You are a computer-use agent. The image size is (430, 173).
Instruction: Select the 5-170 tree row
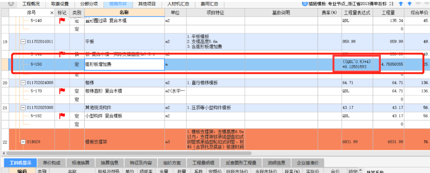36,91
